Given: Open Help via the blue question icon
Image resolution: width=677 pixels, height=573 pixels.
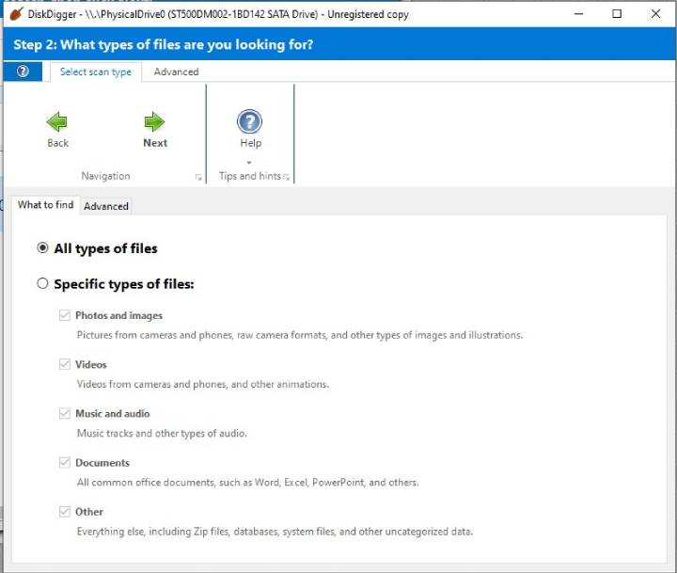Looking at the screenshot, I should (249, 121).
